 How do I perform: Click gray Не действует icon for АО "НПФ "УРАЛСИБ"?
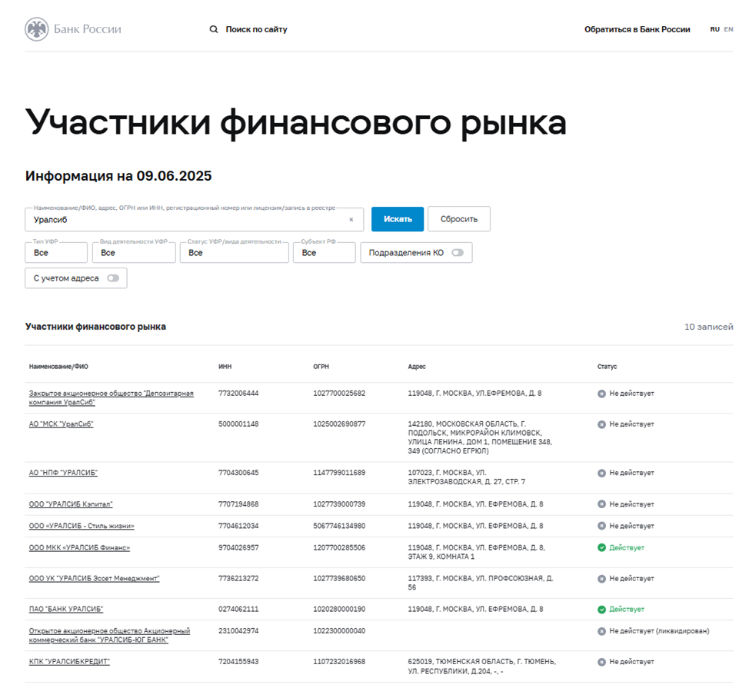coord(601,473)
